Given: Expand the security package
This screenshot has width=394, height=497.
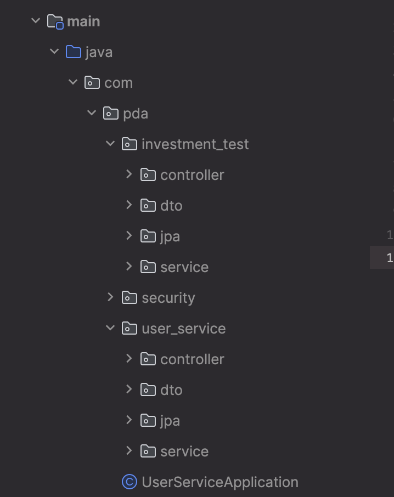Looking at the screenshot, I should coord(110,297).
